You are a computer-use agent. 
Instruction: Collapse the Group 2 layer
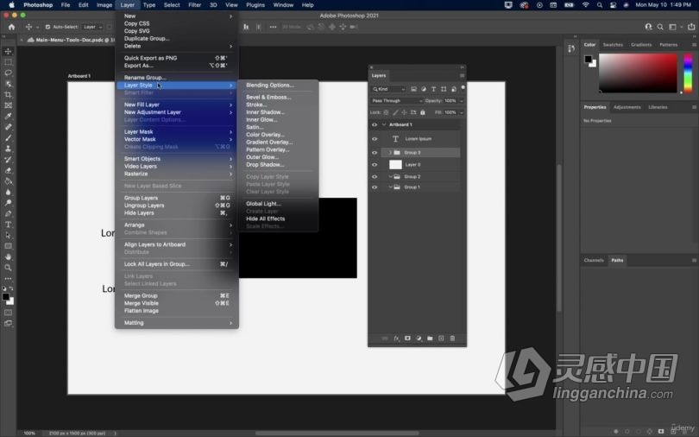pos(390,176)
